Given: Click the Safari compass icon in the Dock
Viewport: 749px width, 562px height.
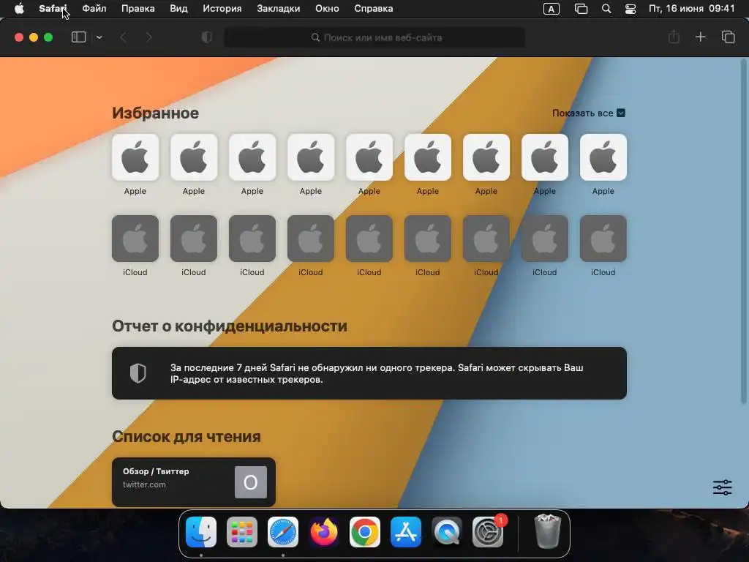Looking at the screenshot, I should click(x=283, y=532).
